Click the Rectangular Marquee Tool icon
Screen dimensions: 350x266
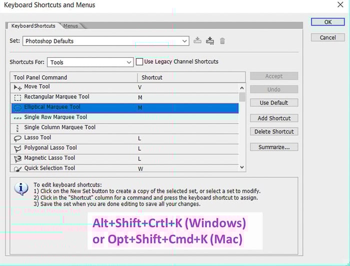(x=17, y=98)
